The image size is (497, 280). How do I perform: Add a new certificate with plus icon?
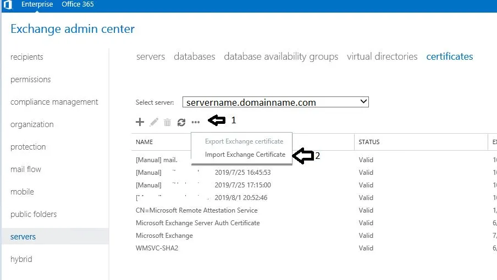coord(140,122)
